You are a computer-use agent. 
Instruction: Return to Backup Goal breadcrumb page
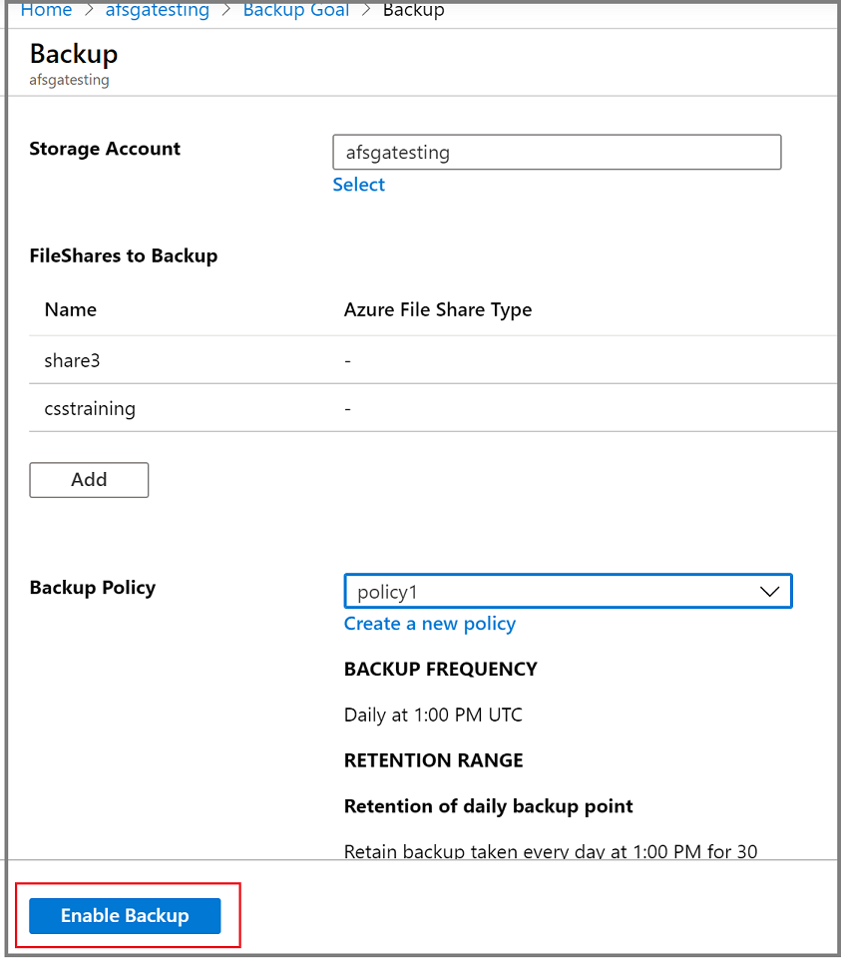click(295, 10)
